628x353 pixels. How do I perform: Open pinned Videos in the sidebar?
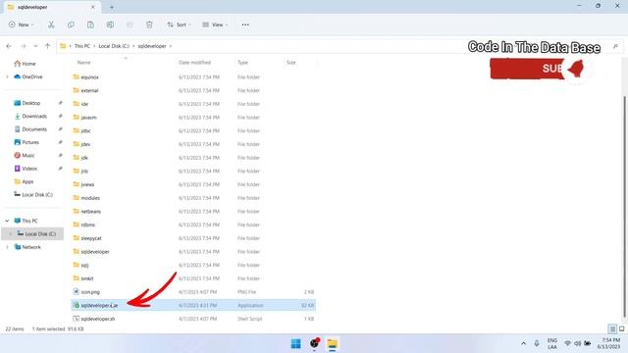26,169
